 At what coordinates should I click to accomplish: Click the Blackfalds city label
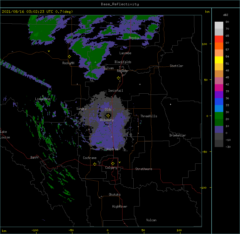coord(123,62)
